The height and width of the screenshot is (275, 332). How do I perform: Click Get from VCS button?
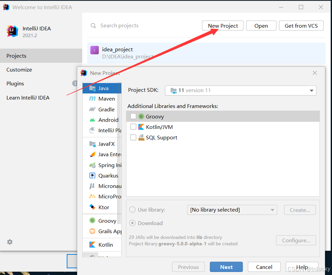(x=301, y=26)
